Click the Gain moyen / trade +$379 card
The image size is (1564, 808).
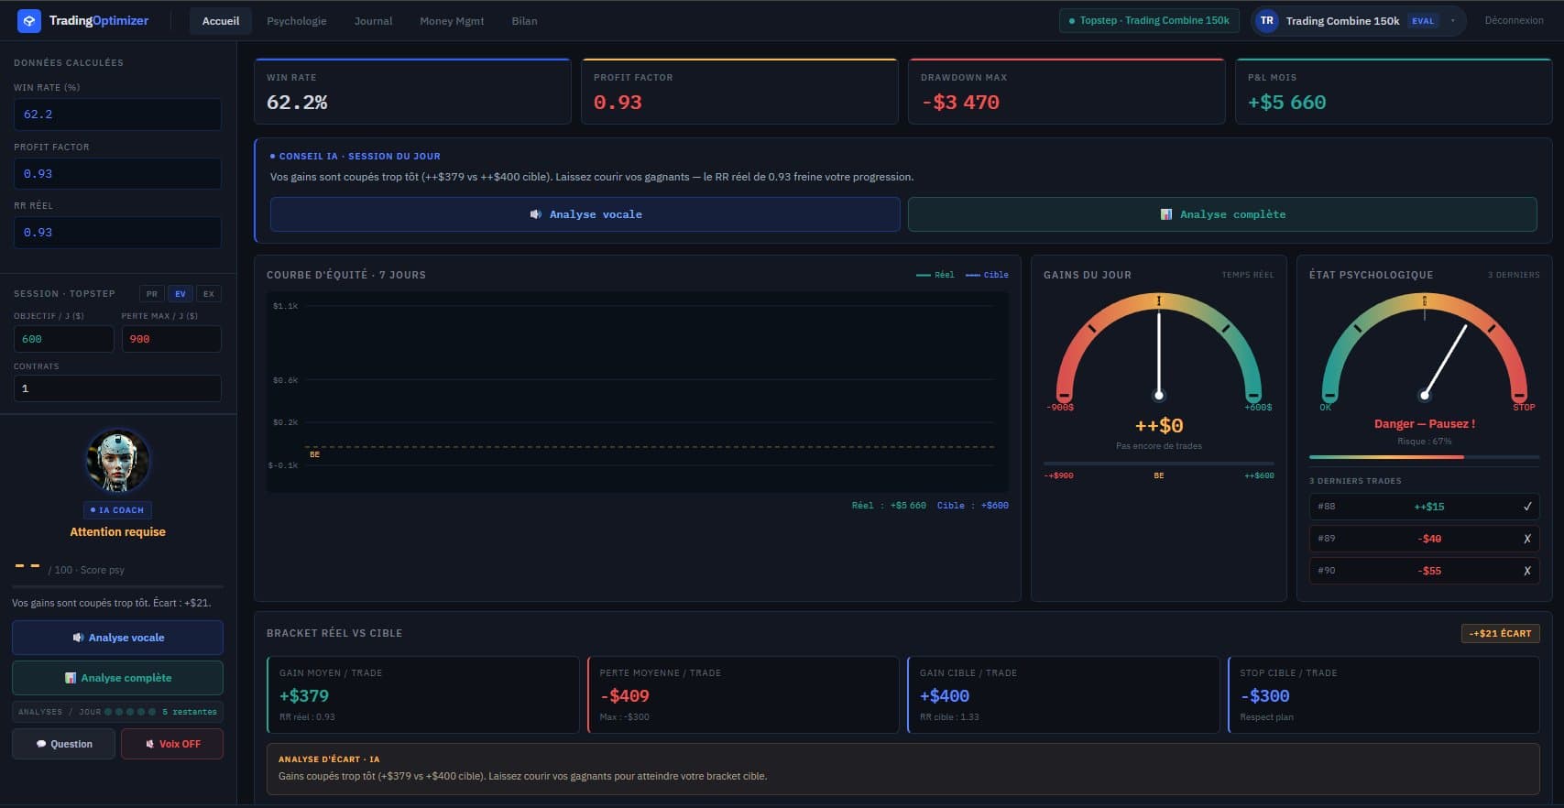[x=422, y=694]
